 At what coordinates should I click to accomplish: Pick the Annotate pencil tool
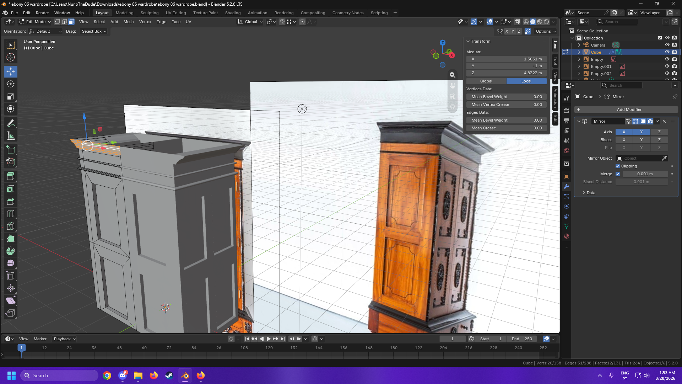coord(11,123)
